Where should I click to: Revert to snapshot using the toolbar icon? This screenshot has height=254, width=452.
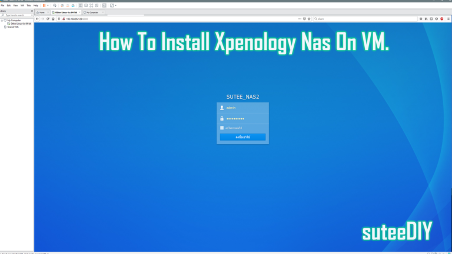click(68, 5)
